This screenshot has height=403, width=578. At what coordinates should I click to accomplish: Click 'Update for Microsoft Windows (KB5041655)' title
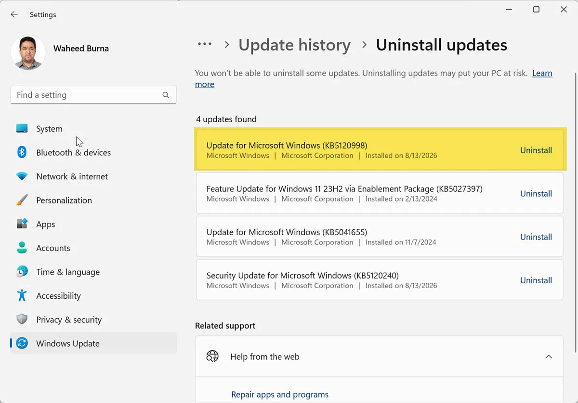click(287, 232)
